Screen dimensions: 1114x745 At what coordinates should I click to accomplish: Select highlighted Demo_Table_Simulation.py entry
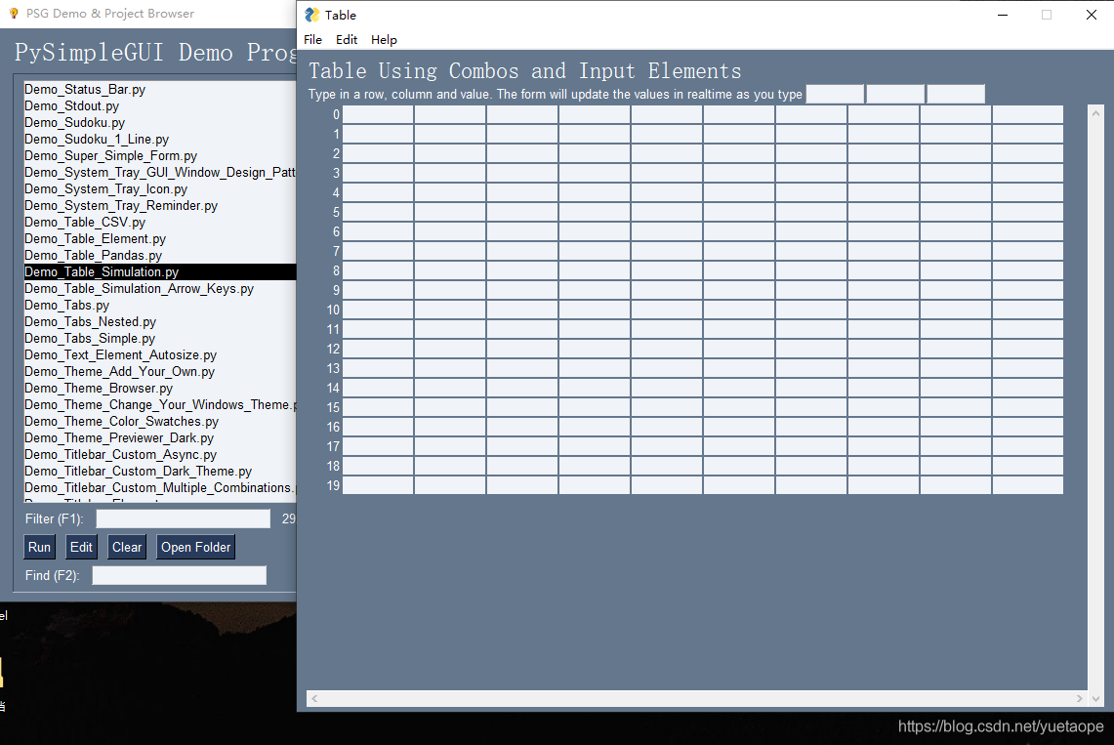160,272
